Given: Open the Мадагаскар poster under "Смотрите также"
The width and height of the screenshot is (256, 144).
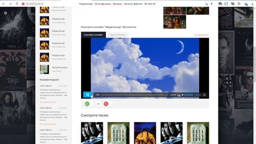Looking at the screenshot, I should (x=145, y=133).
